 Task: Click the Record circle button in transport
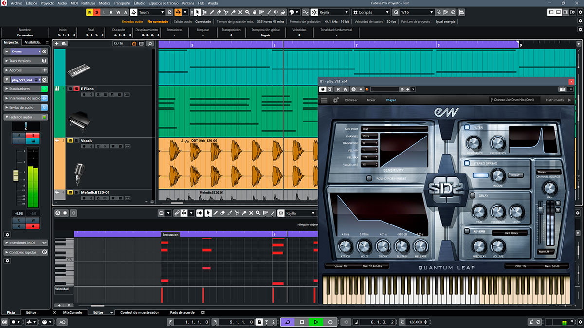(330, 322)
